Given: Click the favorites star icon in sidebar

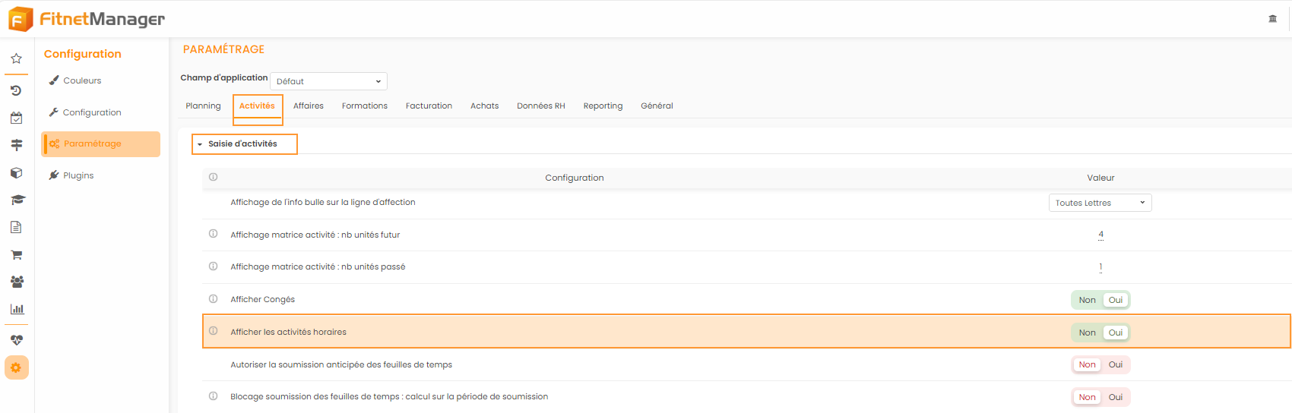Looking at the screenshot, I should pyautogui.click(x=16, y=58).
